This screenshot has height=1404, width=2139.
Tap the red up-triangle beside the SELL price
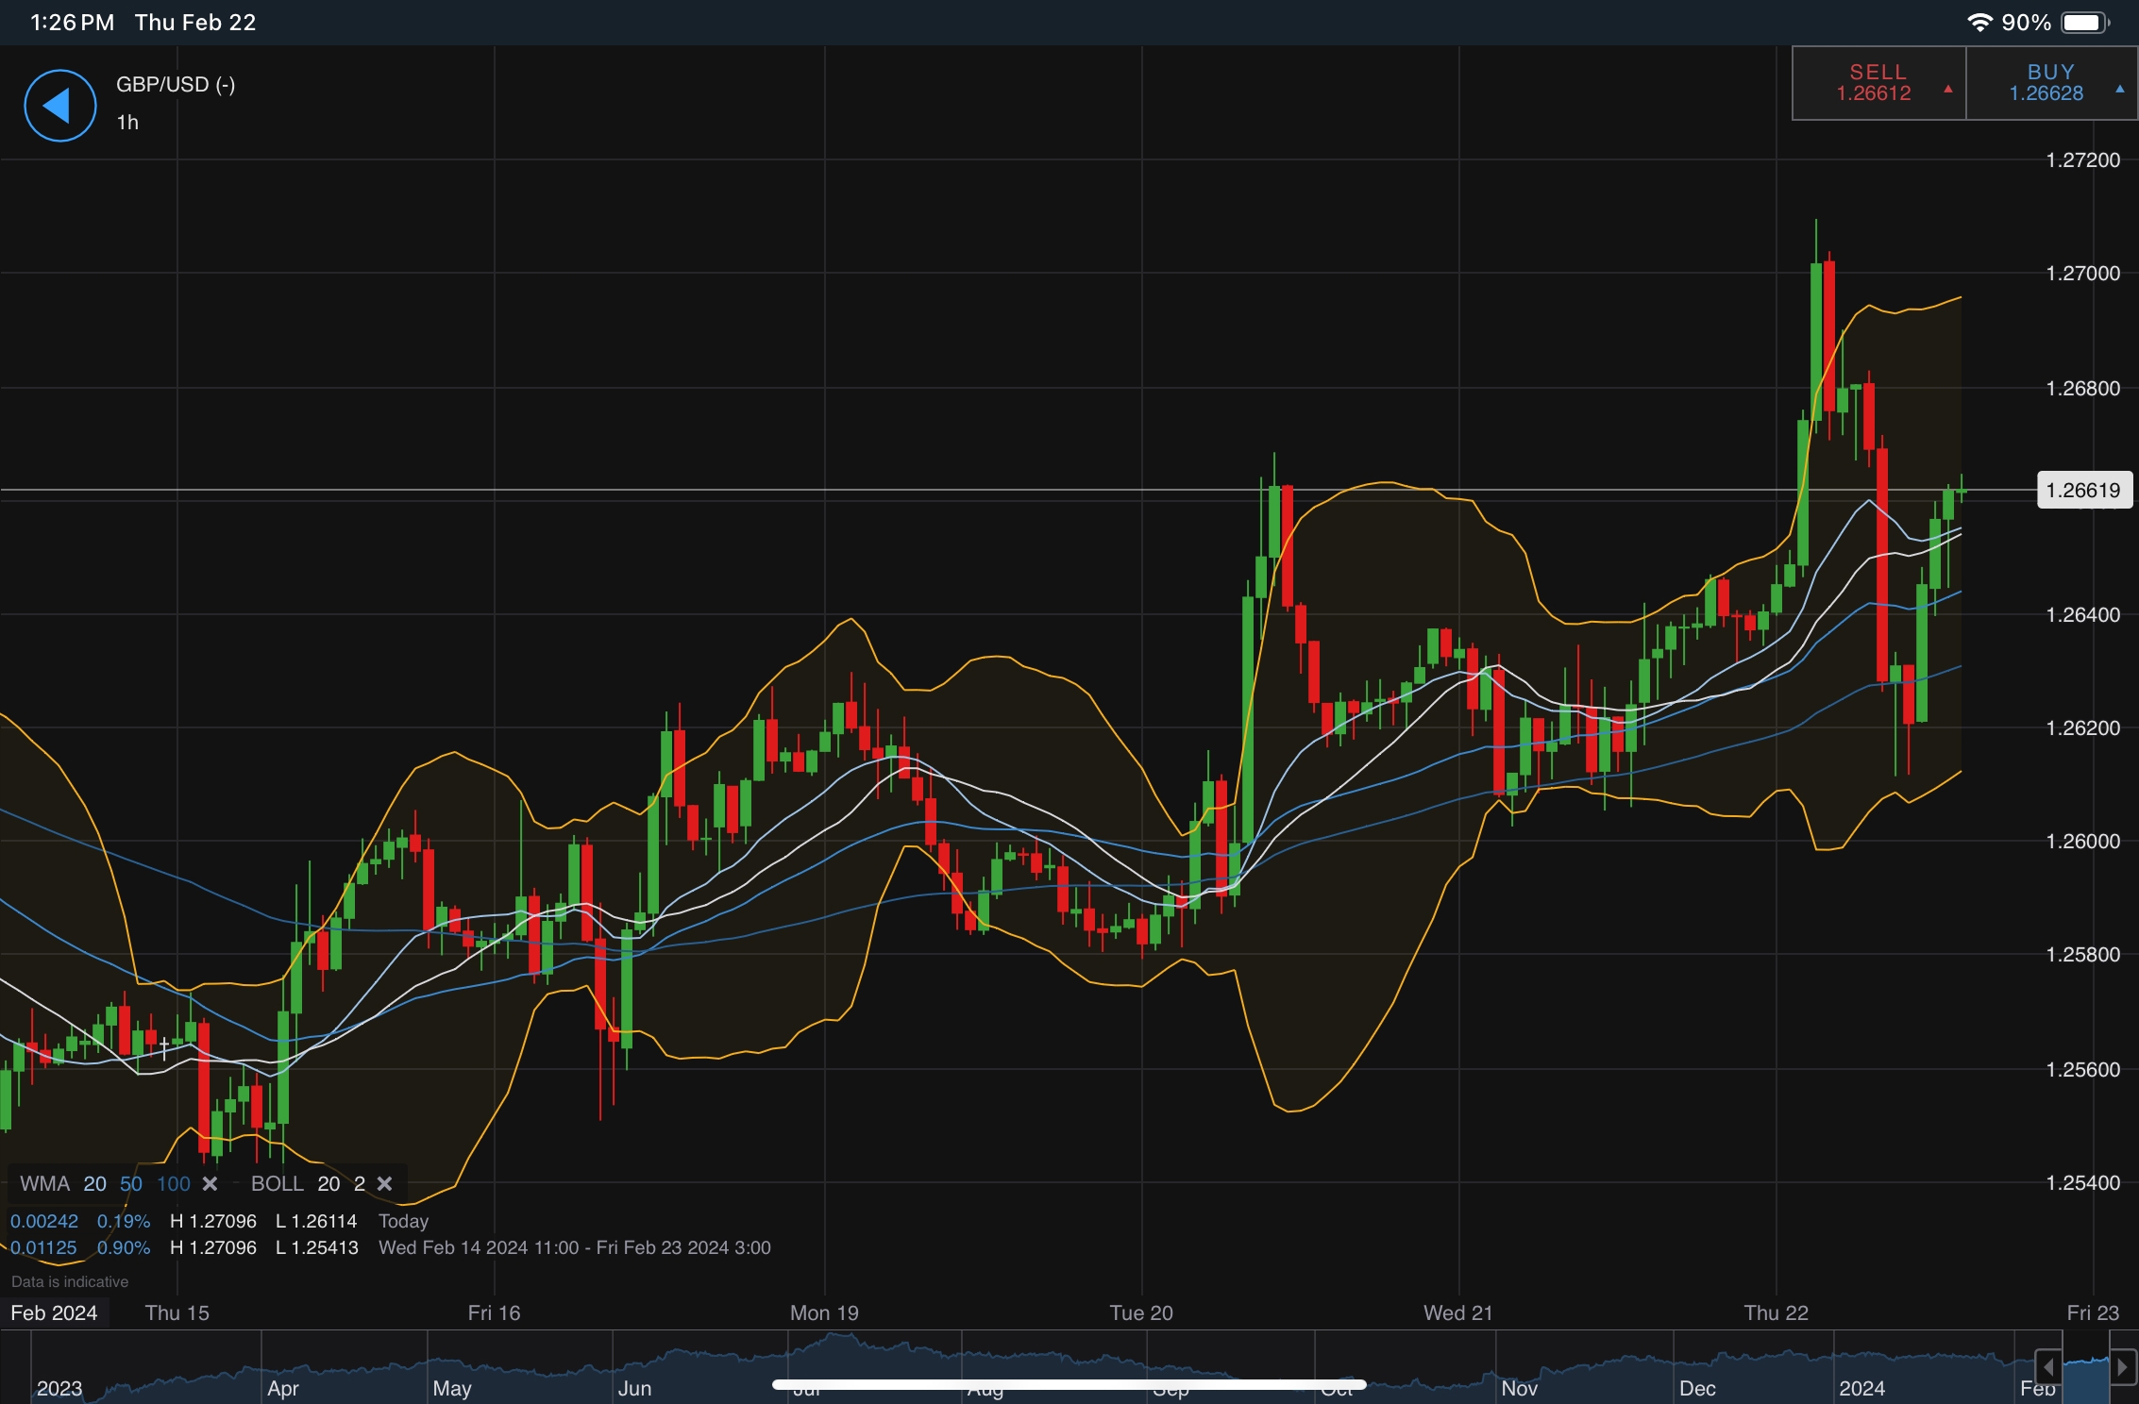pyautogui.click(x=1946, y=92)
